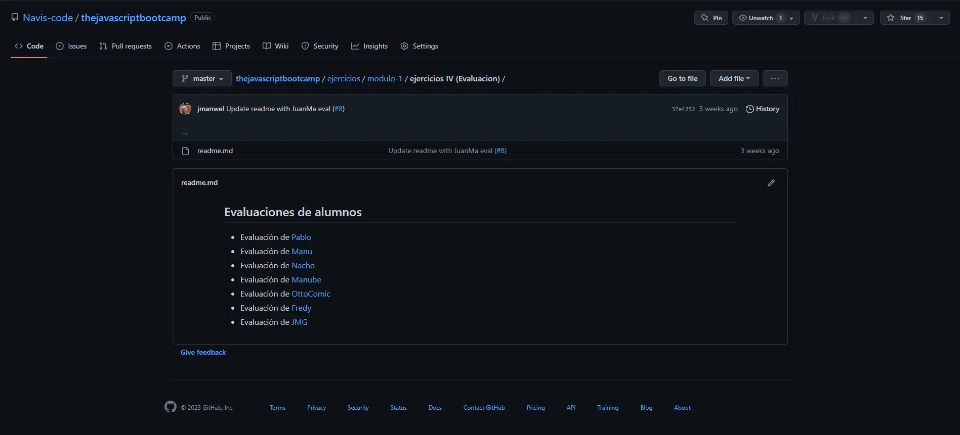Open the GitHub logo in the footer
This screenshot has height=435, width=960.
pos(171,407)
